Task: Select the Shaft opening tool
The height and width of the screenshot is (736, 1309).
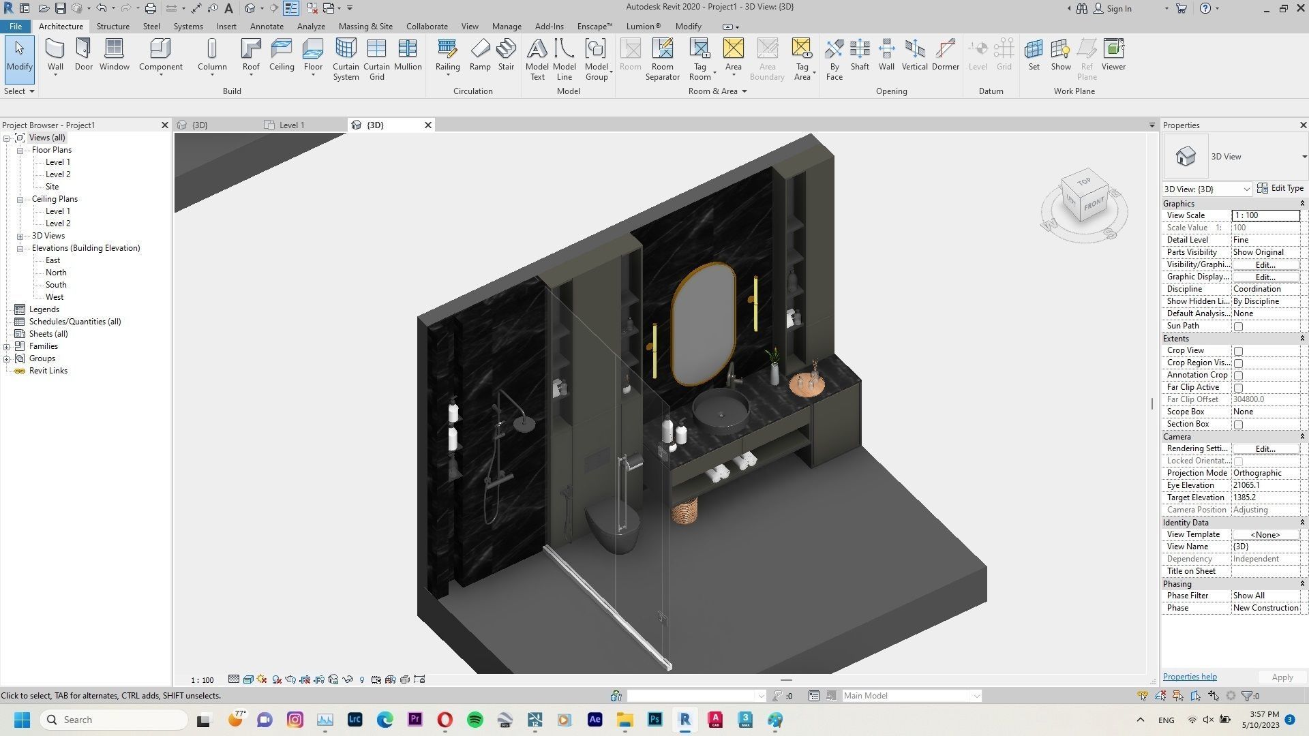Action: 860,55
